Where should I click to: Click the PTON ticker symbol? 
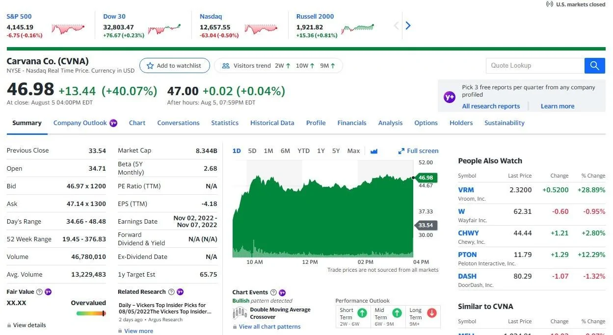(x=467, y=255)
